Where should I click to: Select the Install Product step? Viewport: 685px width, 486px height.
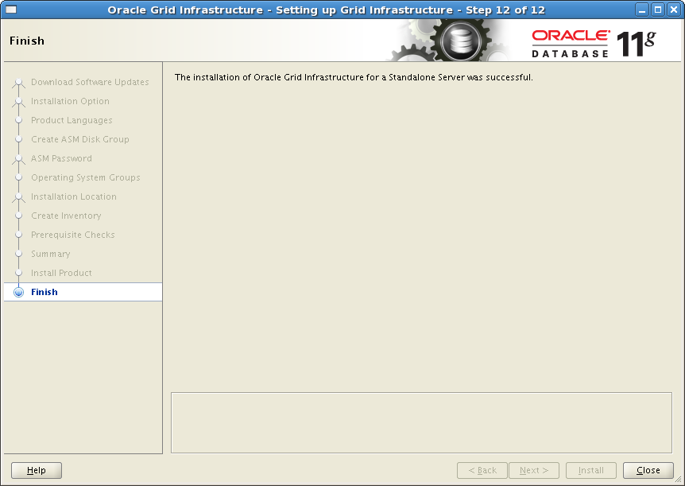(61, 273)
